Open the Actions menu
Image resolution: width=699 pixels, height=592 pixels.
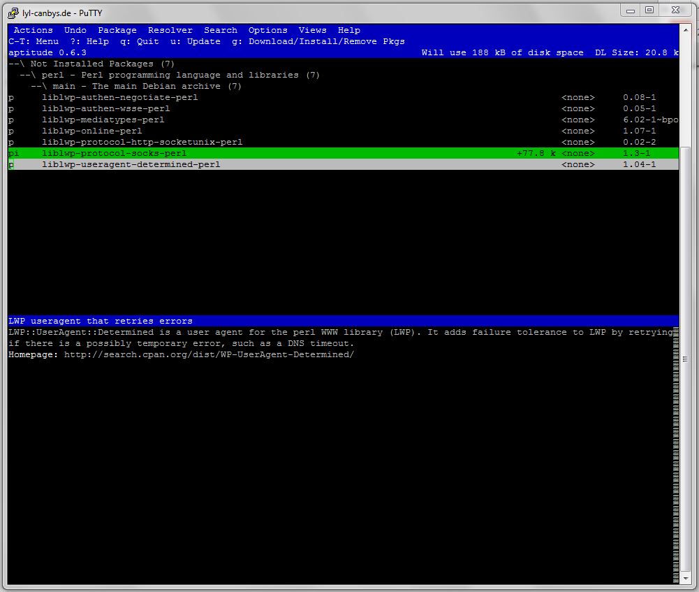(33, 30)
